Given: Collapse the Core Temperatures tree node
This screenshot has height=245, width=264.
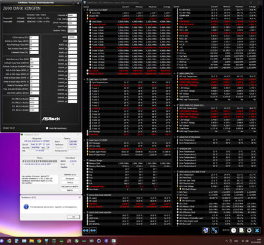Looking at the screenshot, I should pos(88,83).
